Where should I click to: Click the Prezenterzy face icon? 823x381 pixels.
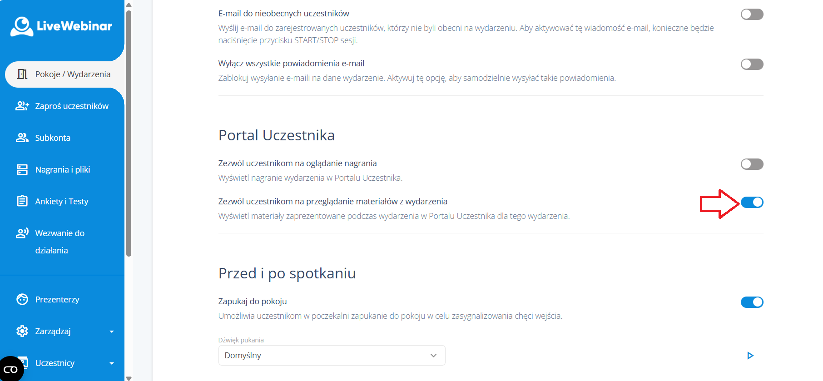tap(22, 299)
